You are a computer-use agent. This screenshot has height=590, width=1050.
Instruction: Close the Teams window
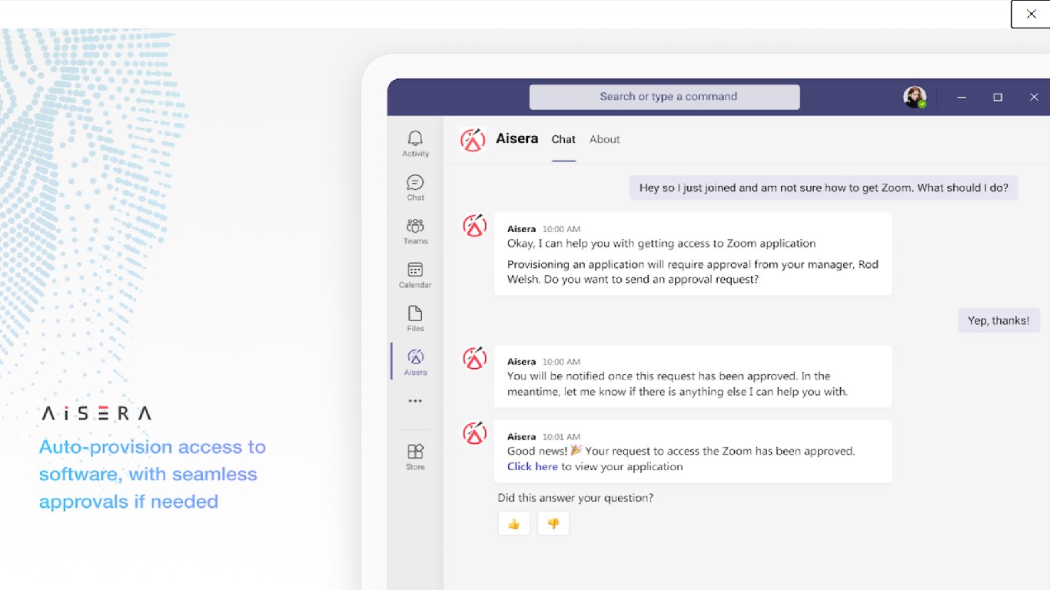coord(1034,98)
